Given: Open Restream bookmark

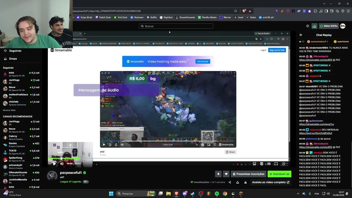Looking at the screenshot, I should click(x=137, y=17).
